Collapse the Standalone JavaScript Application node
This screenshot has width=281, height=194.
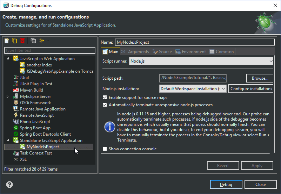(x=8, y=141)
